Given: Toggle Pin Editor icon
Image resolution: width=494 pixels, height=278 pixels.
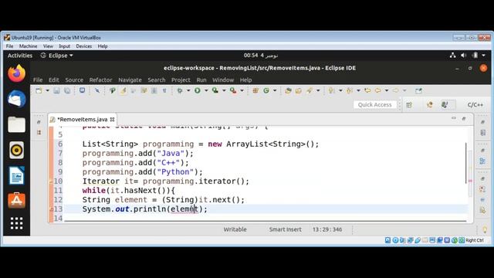Looking at the screenshot, I should click(x=418, y=91).
